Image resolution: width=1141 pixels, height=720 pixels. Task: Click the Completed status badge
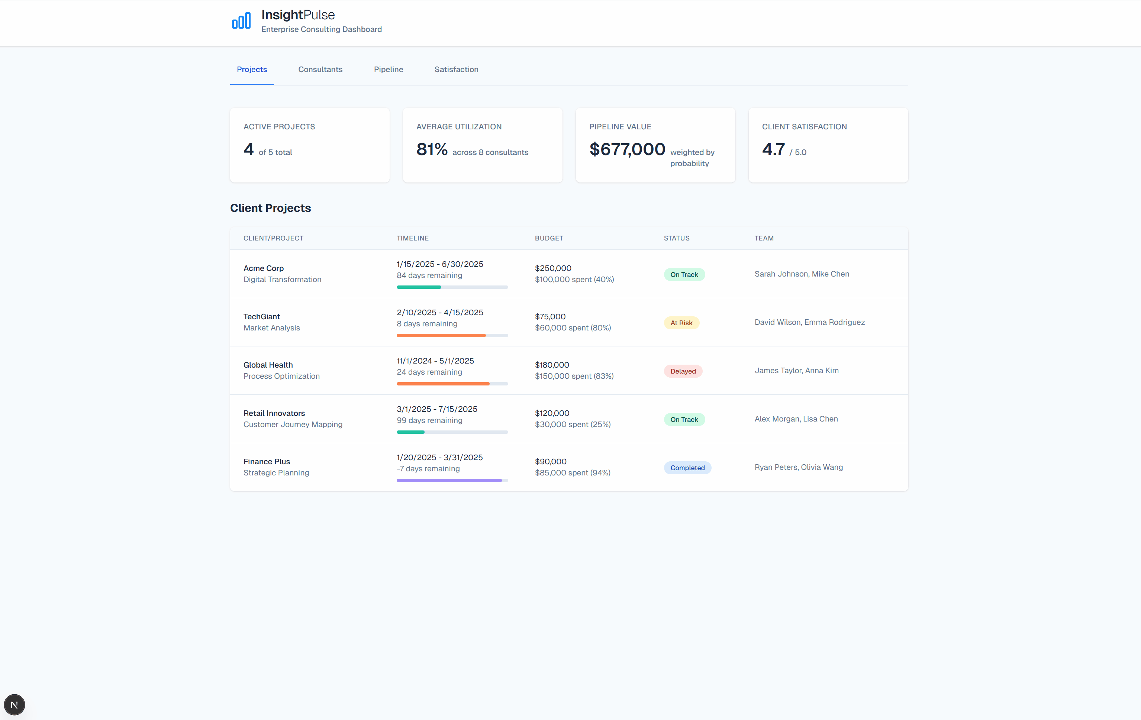click(687, 468)
